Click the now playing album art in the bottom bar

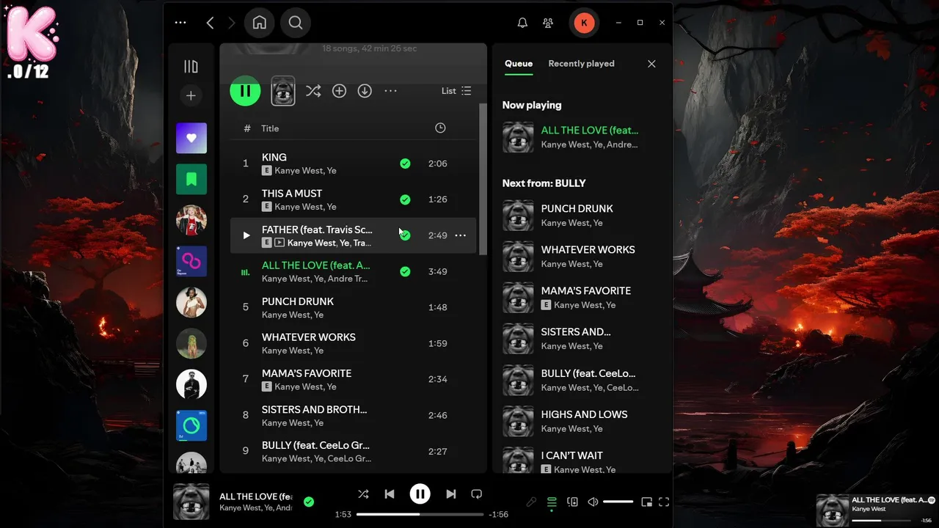(x=191, y=502)
